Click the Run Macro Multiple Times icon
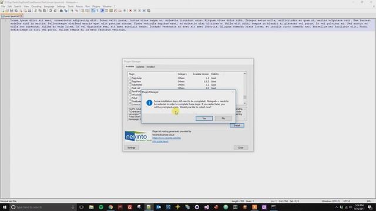This screenshot has width=376, height=211. tap(144, 11)
